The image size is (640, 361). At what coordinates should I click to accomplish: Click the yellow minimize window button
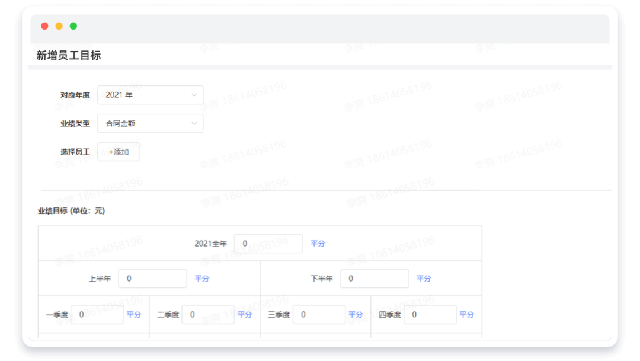(x=59, y=26)
